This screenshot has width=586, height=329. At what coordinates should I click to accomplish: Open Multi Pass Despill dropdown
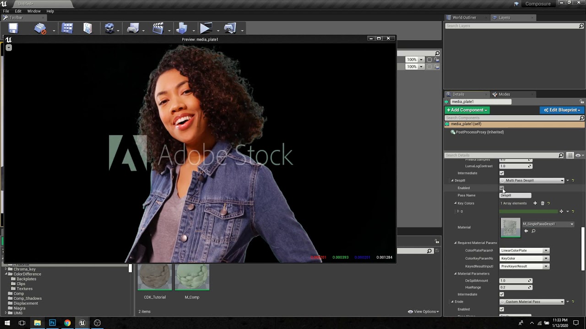(x=532, y=180)
